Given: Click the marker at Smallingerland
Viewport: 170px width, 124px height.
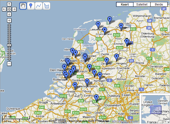Looking at the screenshot, I should (x=105, y=31).
